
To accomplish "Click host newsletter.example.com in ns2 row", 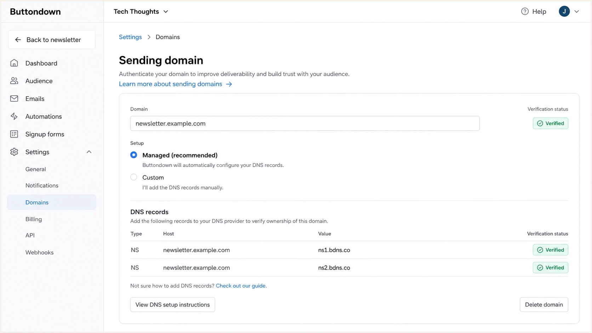I will [x=197, y=268].
